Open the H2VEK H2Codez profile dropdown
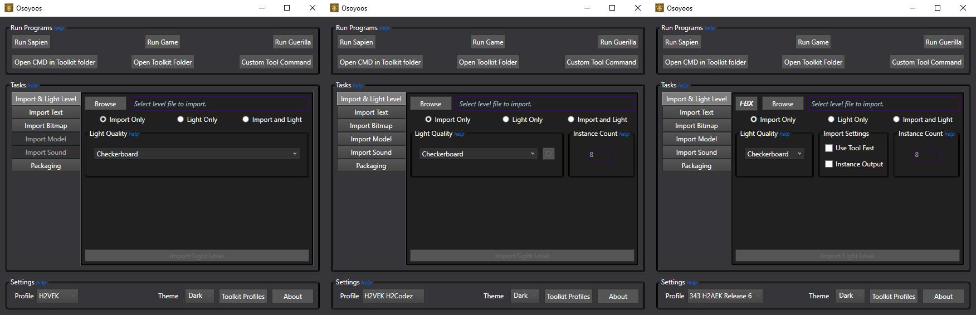The height and width of the screenshot is (315, 976). click(393, 296)
